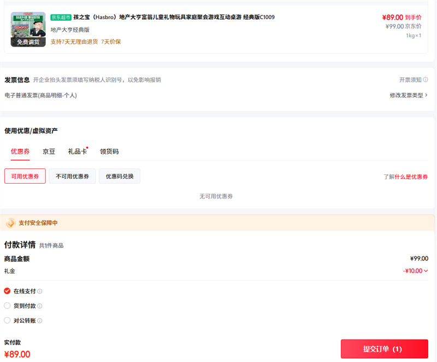The height and width of the screenshot is (362, 437).
Task: Open the 什么是优惠券 help link
Action: [411, 177]
